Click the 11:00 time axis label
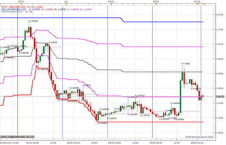The height and width of the screenshot is (145, 226). (x=176, y=143)
